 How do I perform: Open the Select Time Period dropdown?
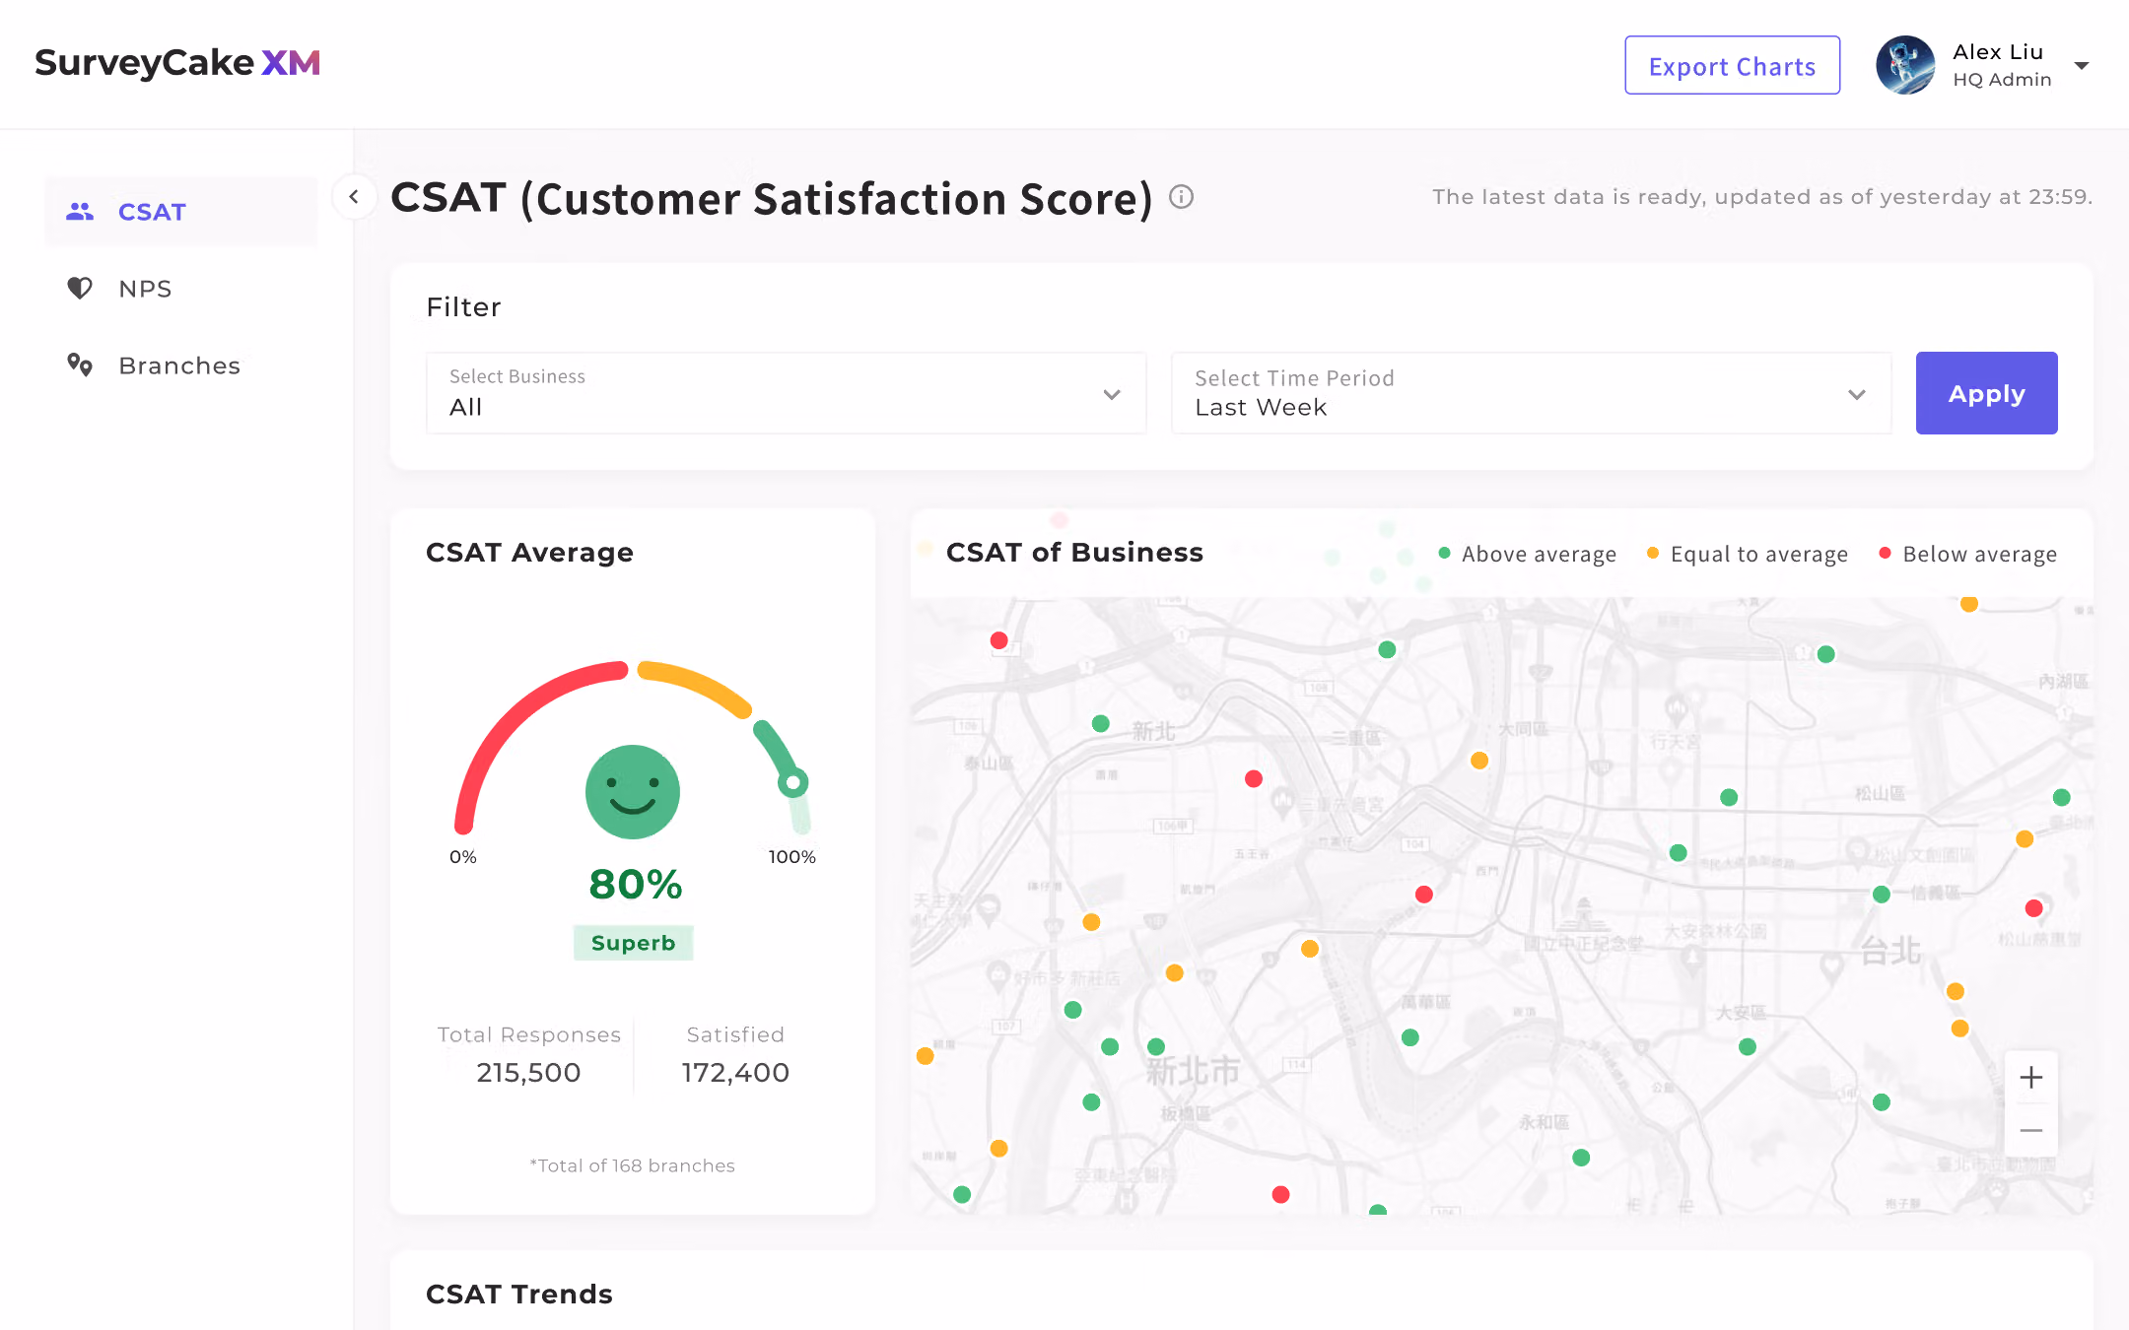pyautogui.click(x=1532, y=393)
